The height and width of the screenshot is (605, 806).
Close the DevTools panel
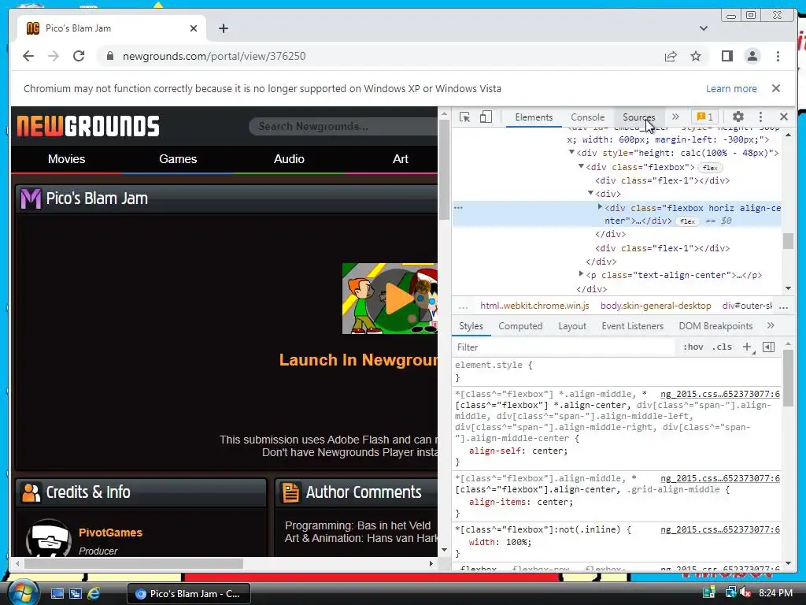point(784,117)
